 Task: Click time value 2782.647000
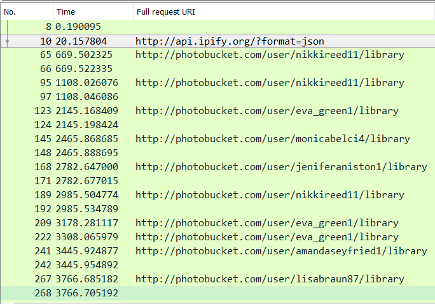pos(87,167)
